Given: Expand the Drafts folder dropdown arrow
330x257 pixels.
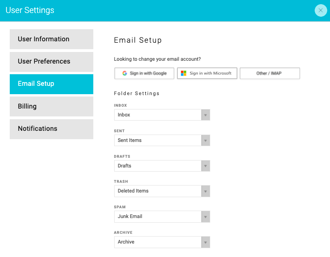Looking at the screenshot, I should coord(206,166).
